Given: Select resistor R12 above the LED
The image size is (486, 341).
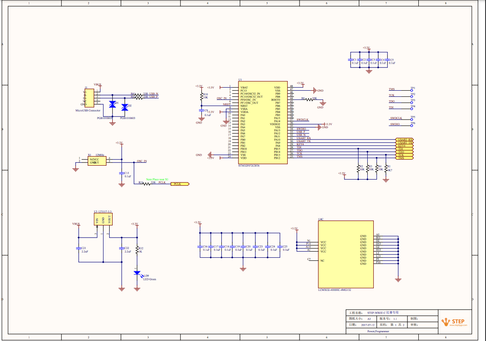Looking at the screenshot, I should coord(137,250).
